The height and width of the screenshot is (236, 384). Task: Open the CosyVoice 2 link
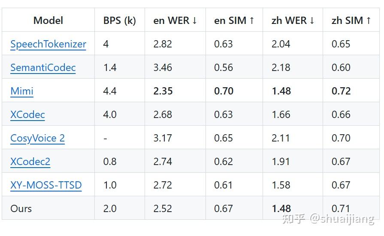[x=37, y=138]
